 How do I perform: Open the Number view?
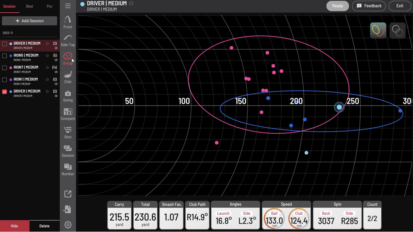click(68, 169)
